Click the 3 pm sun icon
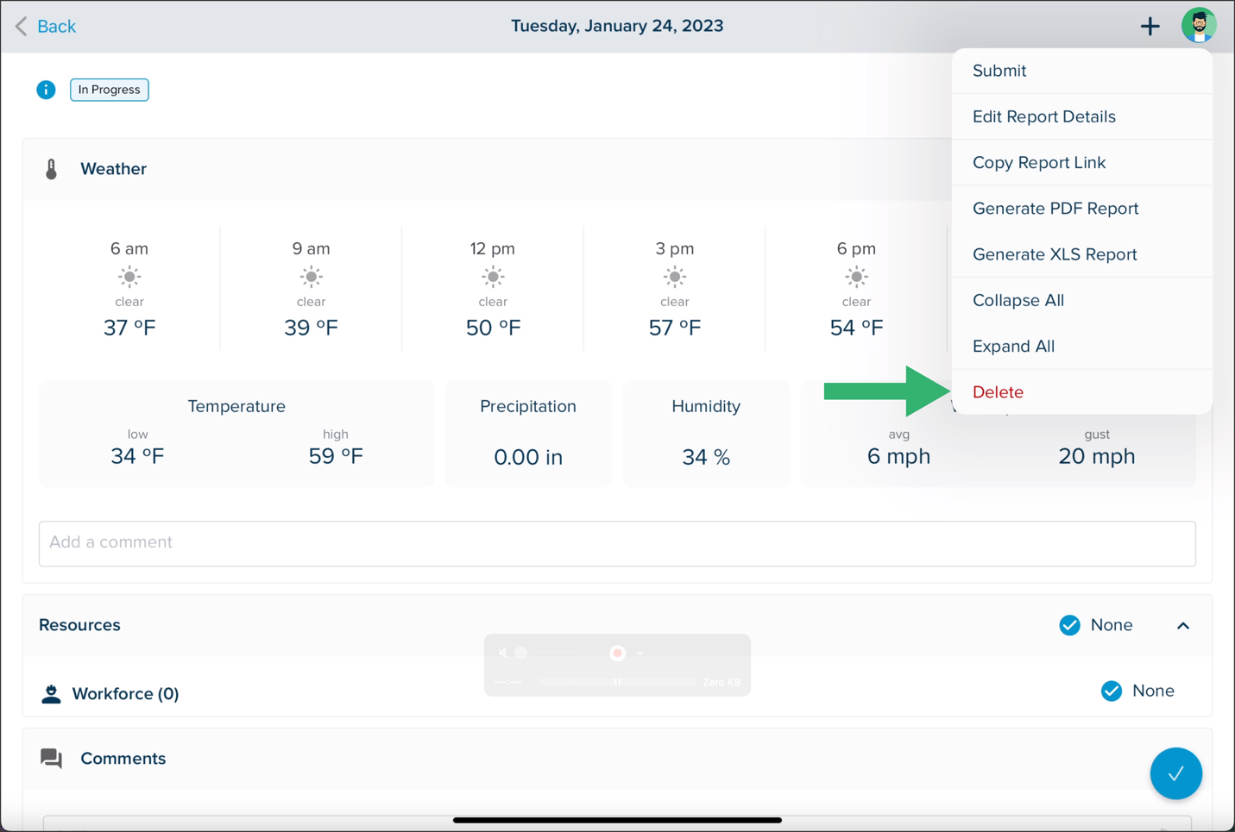Viewport: 1235px width, 832px height. (x=675, y=277)
